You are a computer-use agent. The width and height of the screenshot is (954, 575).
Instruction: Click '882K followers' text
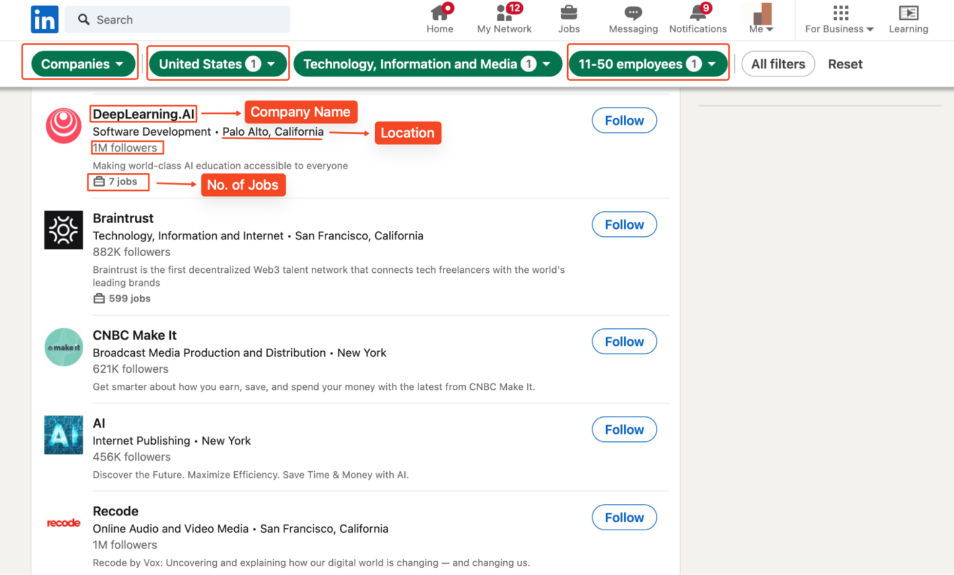(x=131, y=252)
